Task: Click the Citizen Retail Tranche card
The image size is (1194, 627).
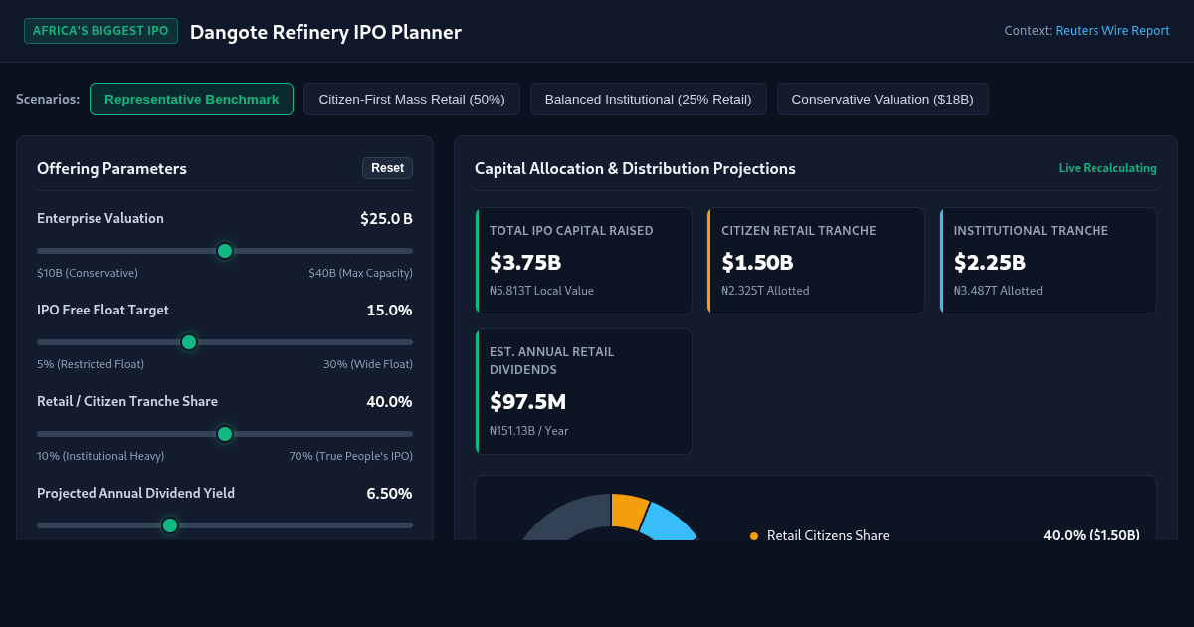Action: pos(816,261)
